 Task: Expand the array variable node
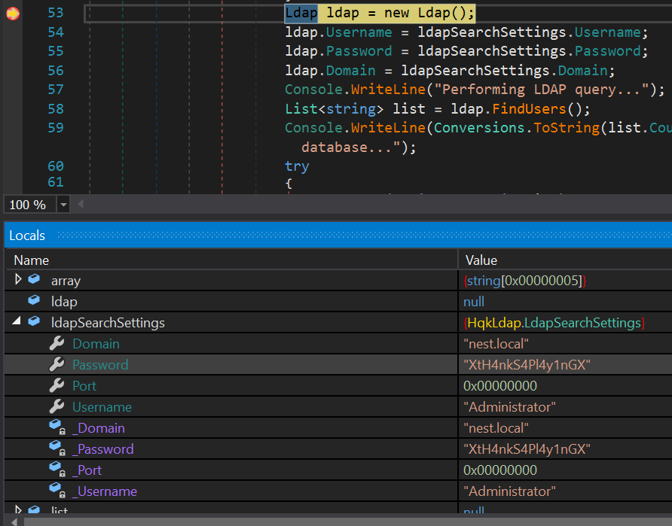tap(18, 280)
